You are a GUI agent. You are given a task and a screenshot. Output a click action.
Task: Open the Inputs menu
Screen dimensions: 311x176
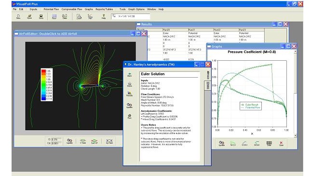coord(33,9)
